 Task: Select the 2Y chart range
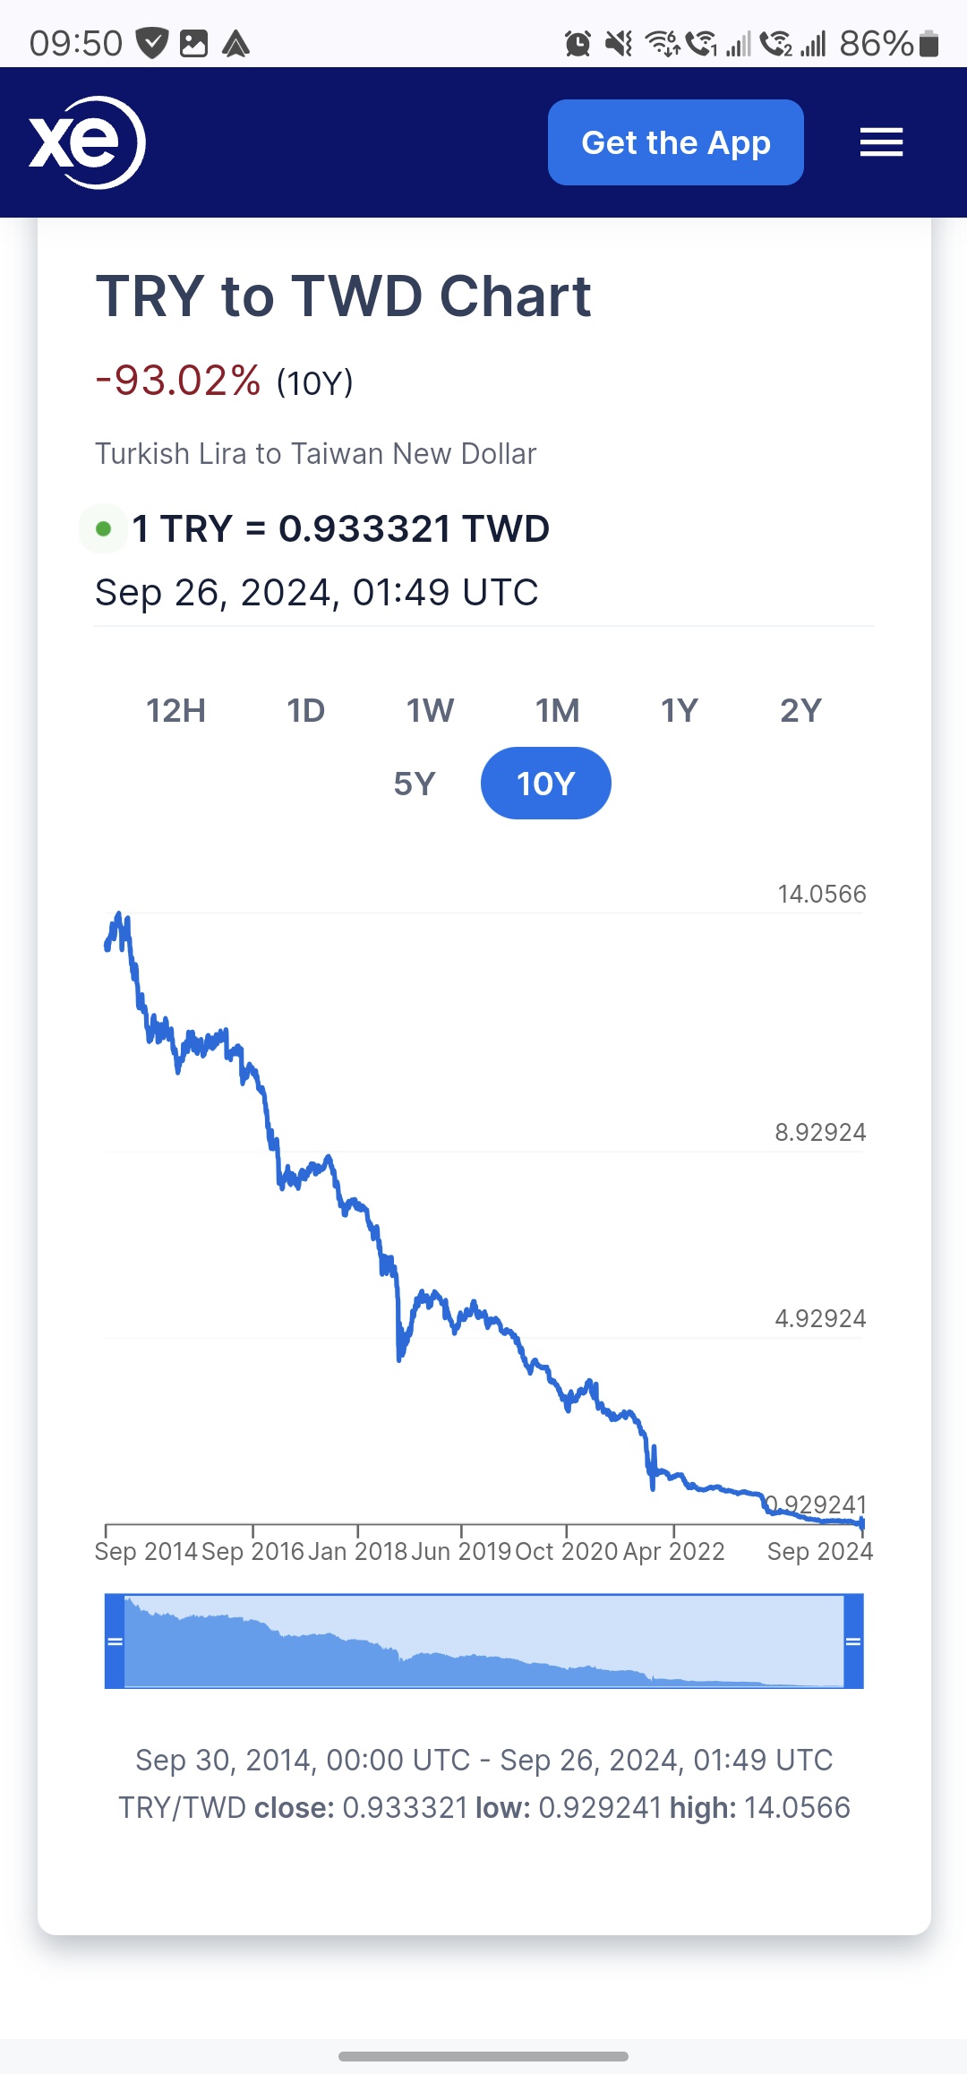[x=800, y=711]
